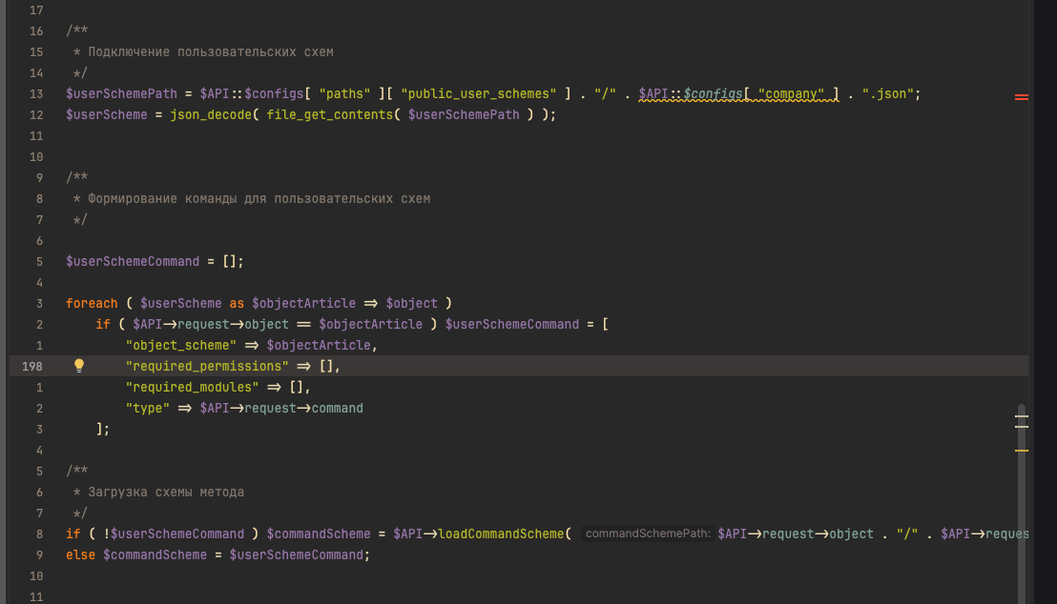Viewport: 1057px width, 604px height.
Task: Click the else keyword on last statement
Action: 80,554
